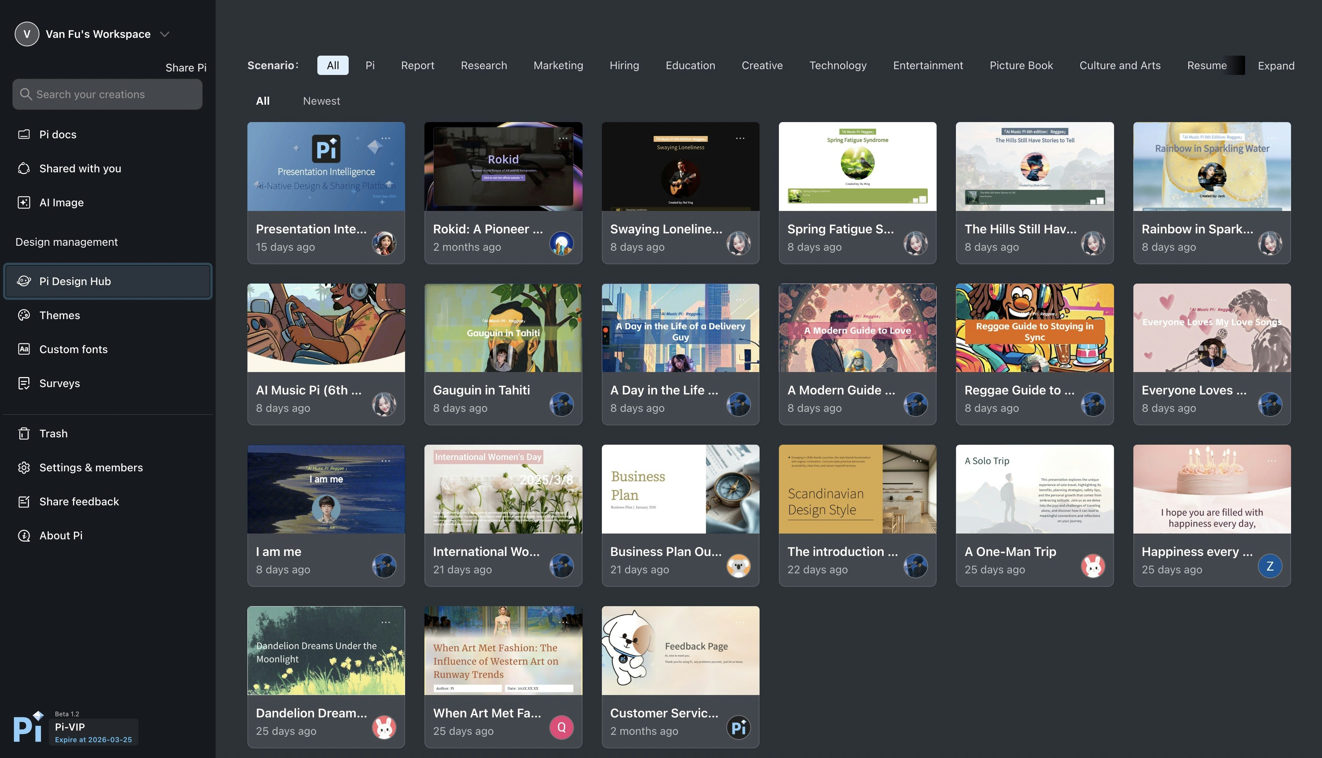Expand the Van Fu's Workspace dropdown
Viewport: 1322px width, 758px height.
(x=165, y=34)
